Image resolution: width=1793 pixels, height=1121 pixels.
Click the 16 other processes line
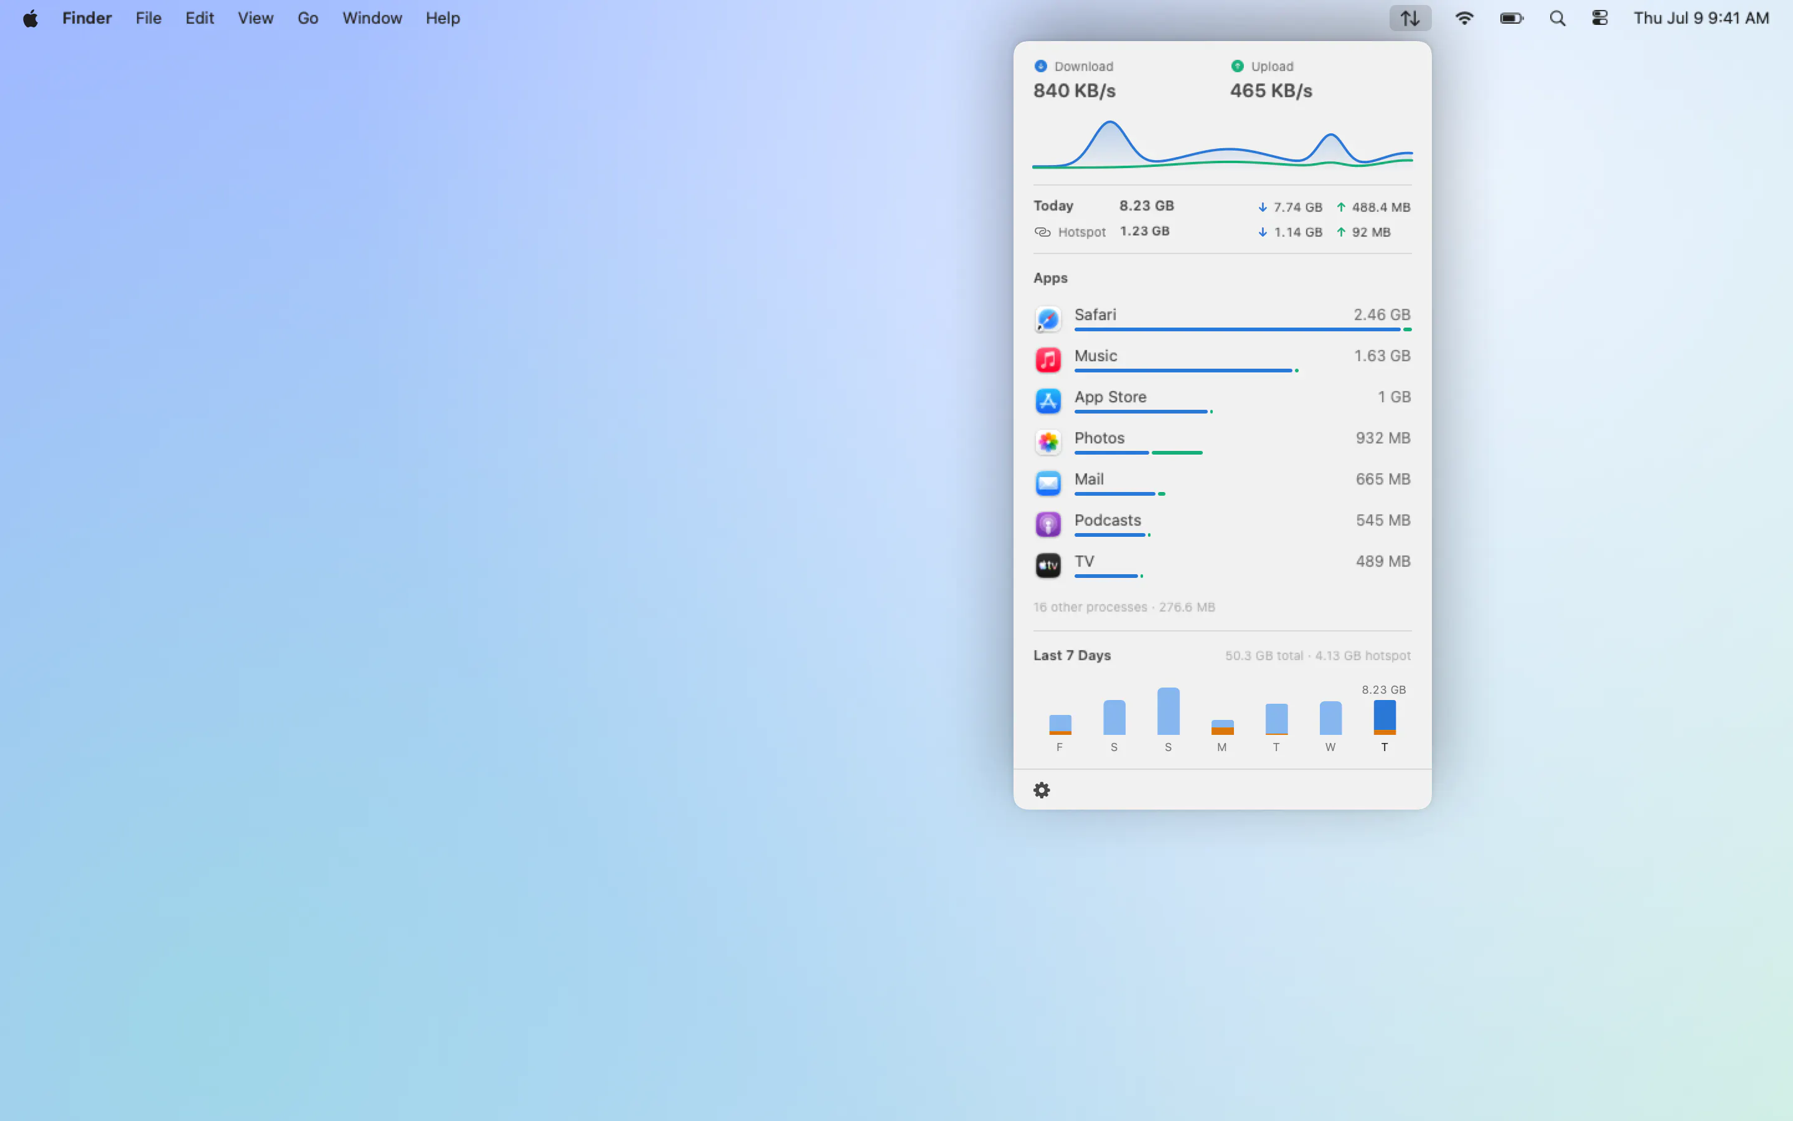(x=1124, y=607)
